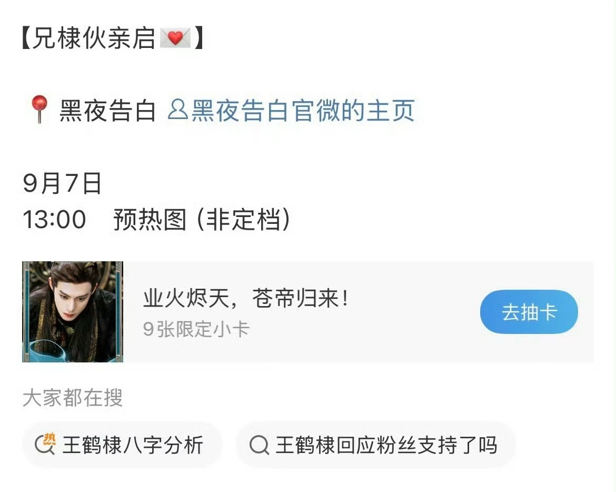Click the hot-search magnifier icon with 热 badge

click(x=45, y=445)
